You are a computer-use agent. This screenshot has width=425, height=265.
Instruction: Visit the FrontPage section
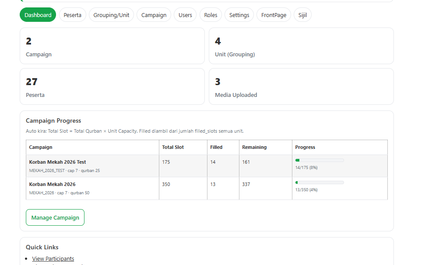click(x=273, y=14)
